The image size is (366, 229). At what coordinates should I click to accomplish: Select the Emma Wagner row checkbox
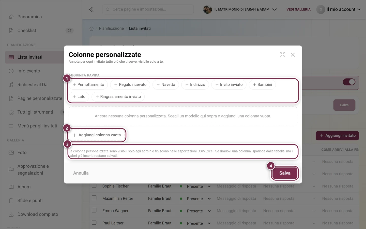94,210
